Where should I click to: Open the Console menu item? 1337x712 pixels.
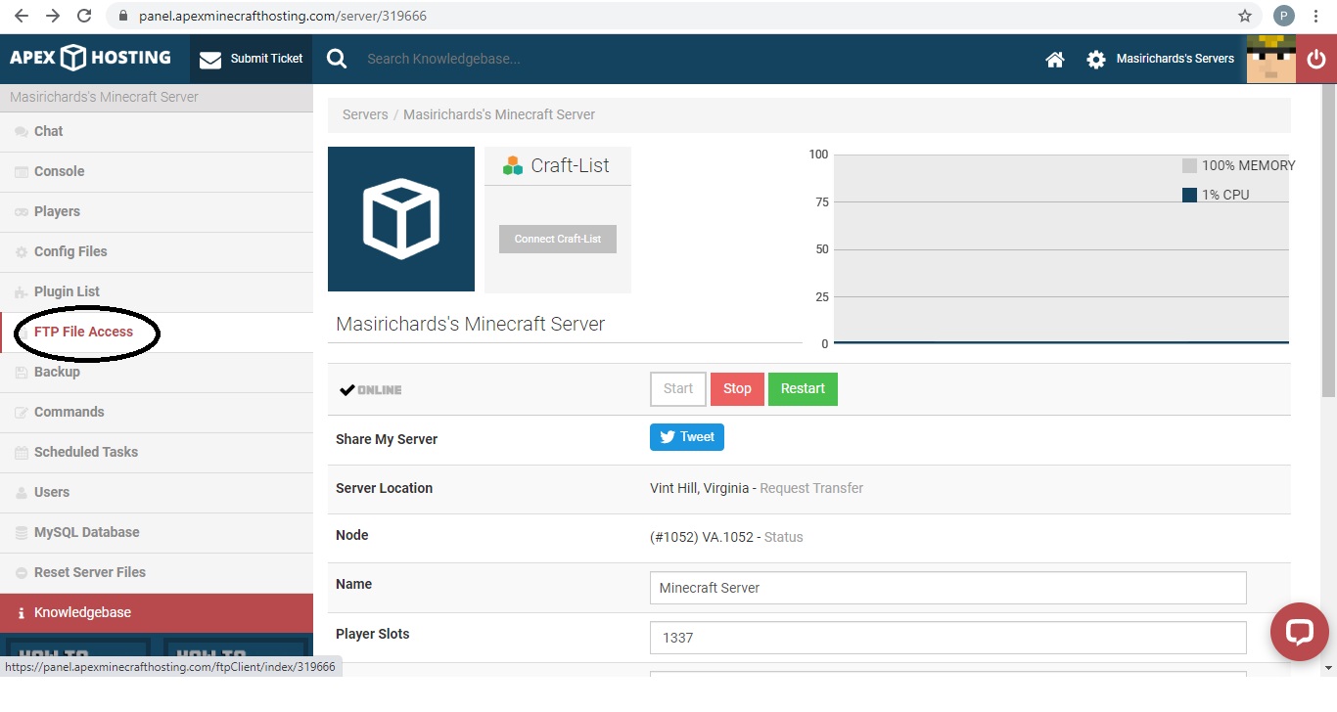[x=157, y=171]
